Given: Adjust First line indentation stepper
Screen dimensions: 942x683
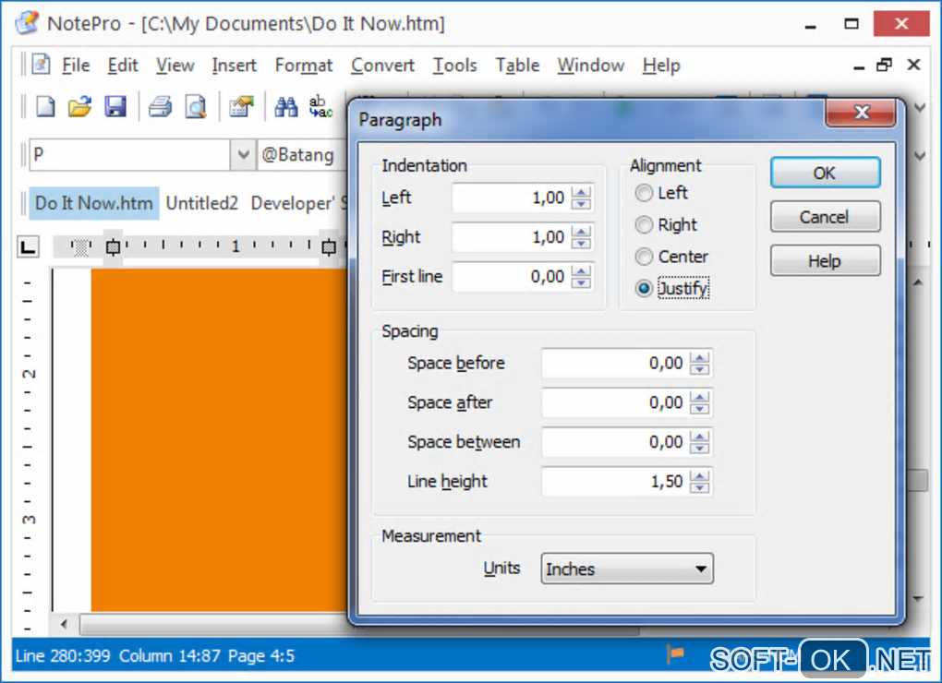Looking at the screenshot, I should (x=581, y=277).
